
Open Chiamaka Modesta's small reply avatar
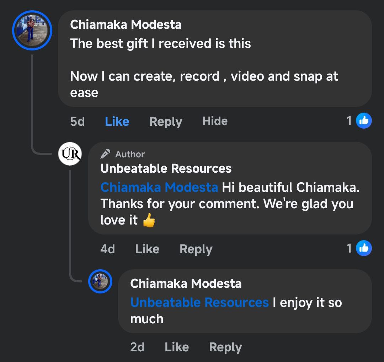[x=100, y=281]
